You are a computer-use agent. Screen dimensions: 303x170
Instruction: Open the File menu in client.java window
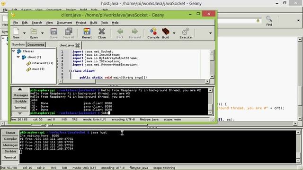point(16,23)
